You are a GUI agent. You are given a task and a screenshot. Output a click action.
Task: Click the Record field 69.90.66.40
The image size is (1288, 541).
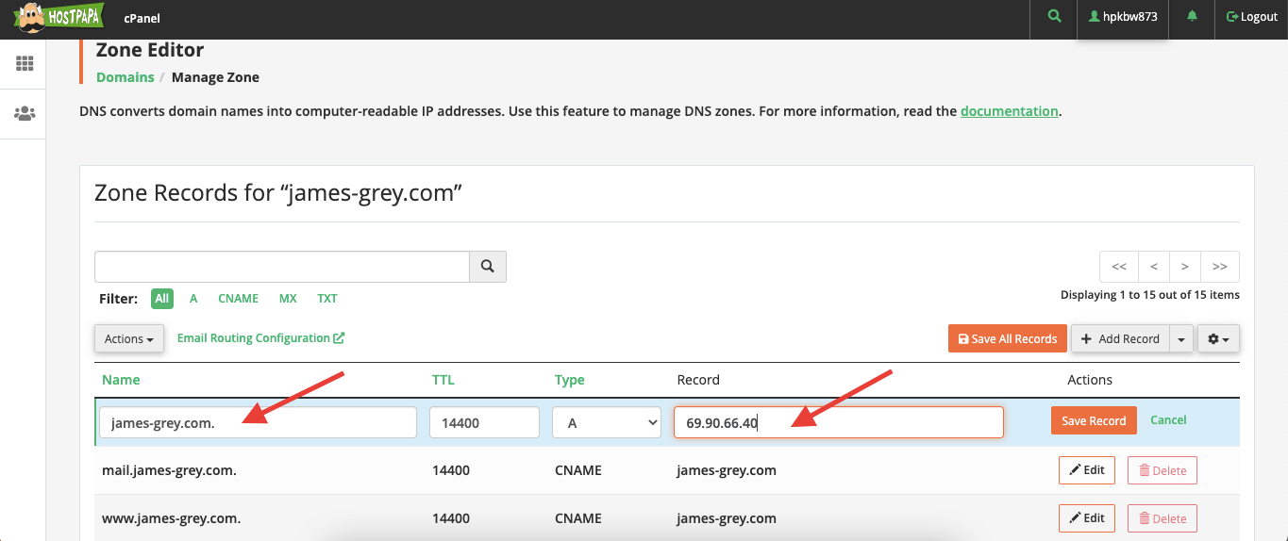838,422
